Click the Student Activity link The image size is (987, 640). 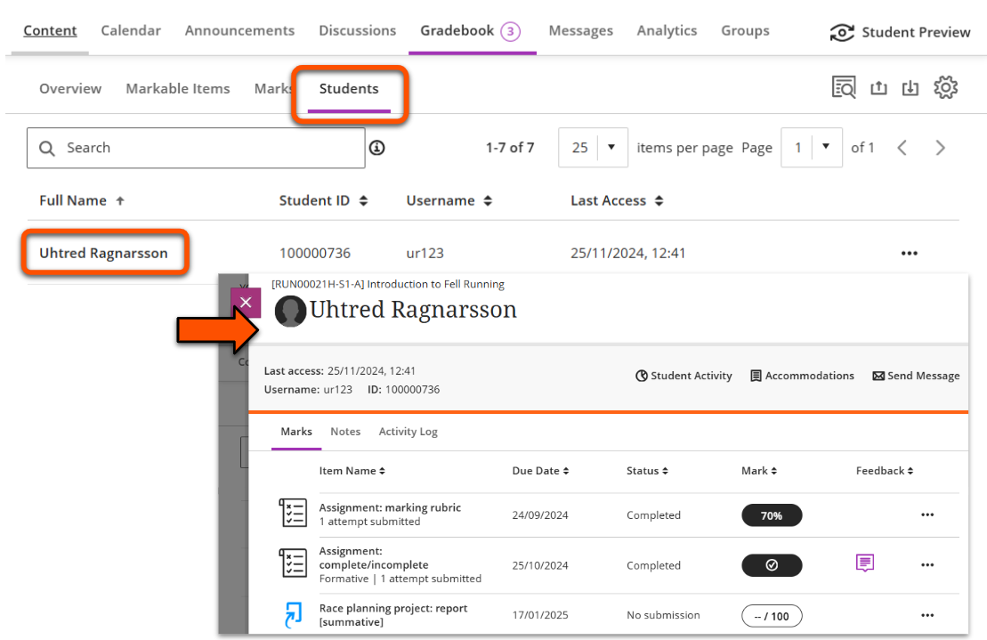pyautogui.click(x=684, y=376)
